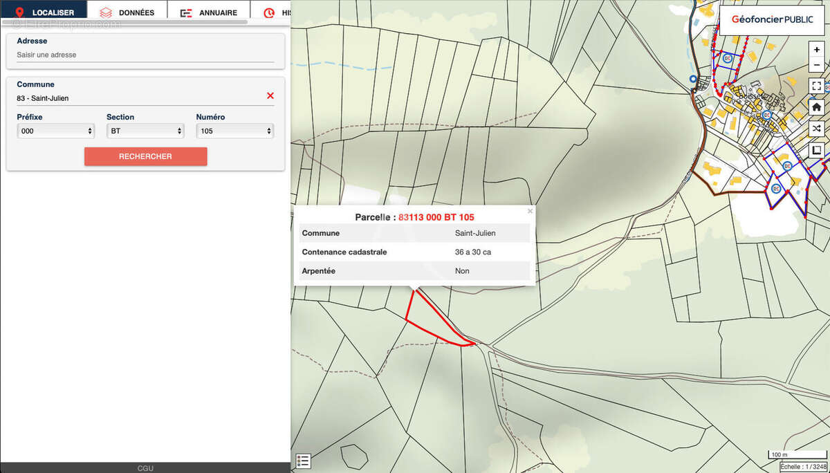Zoom out on the map
830x473 pixels.
point(817,64)
